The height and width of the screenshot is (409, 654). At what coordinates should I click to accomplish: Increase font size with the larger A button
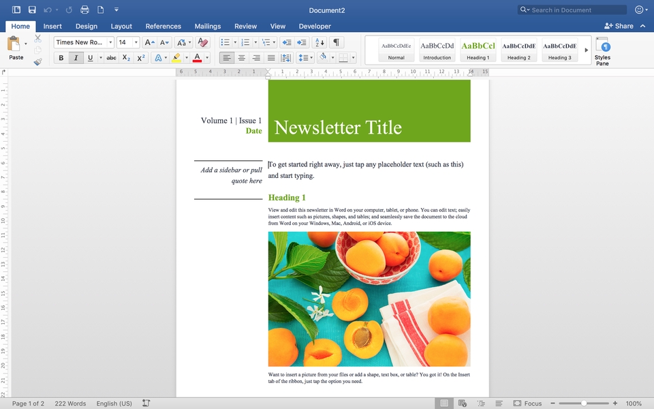pyautogui.click(x=149, y=42)
